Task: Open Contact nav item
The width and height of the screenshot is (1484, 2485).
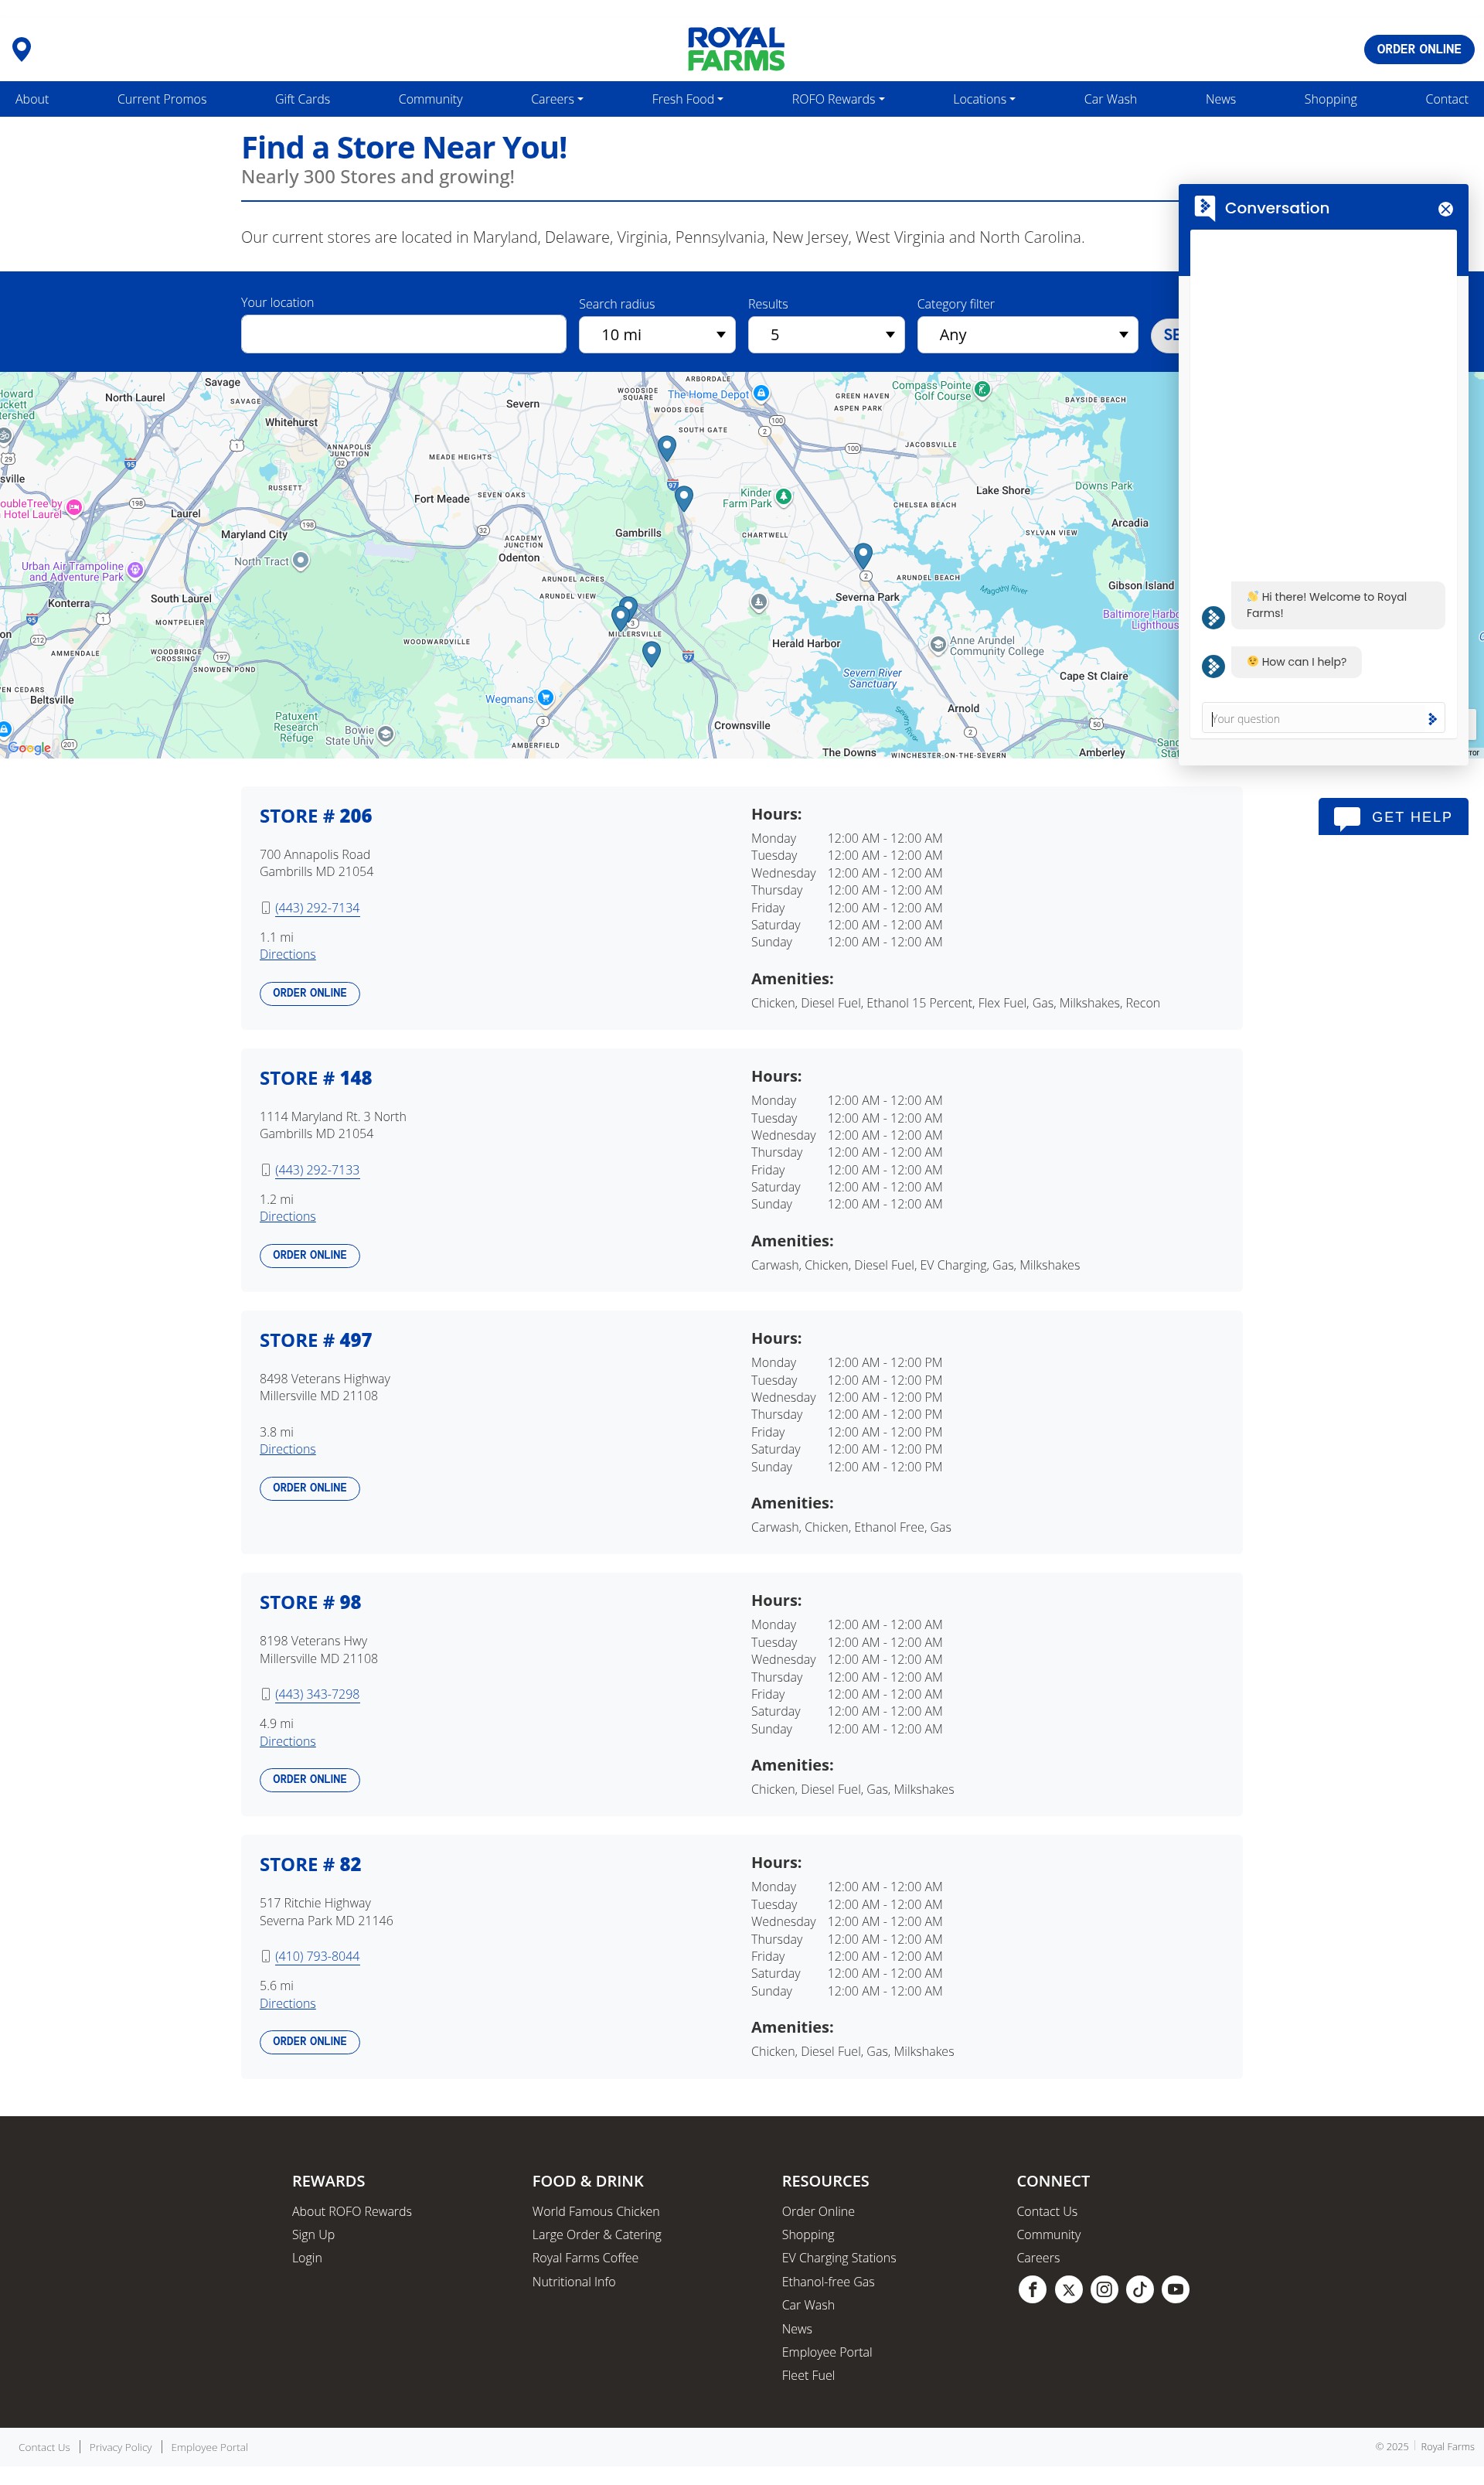Action: (x=1446, y=99)
